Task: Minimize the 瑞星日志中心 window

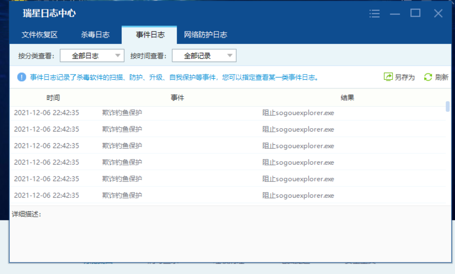Action: pyautogui.click(x=395, y=14)
